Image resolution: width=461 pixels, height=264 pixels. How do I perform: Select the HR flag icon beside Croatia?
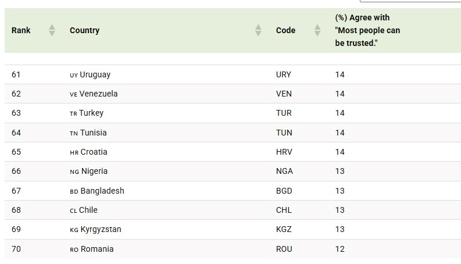coord(73,152)
